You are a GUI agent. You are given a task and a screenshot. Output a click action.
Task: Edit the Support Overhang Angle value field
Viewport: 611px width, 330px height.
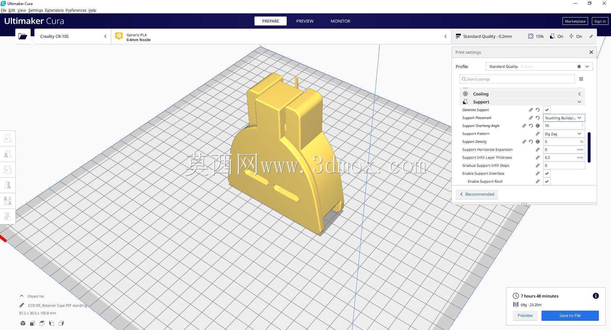click(x=564, y=126)
